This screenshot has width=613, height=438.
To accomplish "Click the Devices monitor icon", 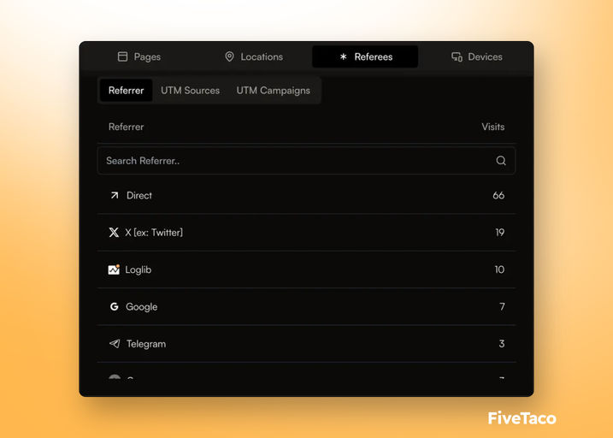I will [457, 56].
